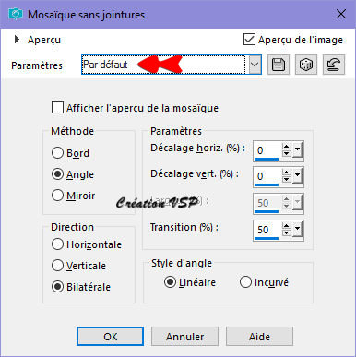This screenshot has height=357, width=356.
Task: Click the OK button
Action: pyautogui.click(x=110, y=337)
